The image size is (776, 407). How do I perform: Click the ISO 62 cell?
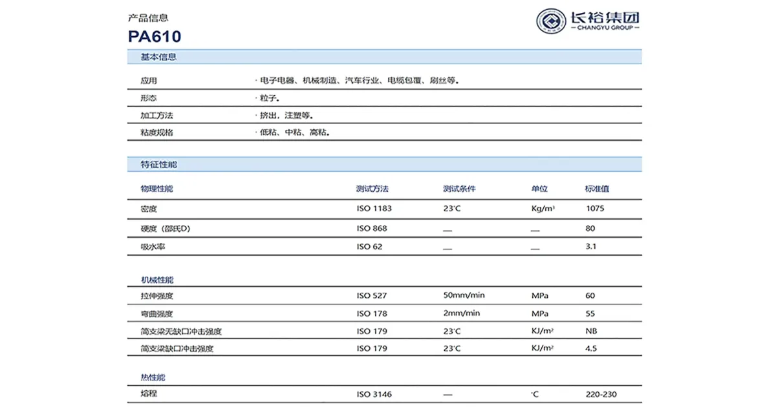point(370,246)
